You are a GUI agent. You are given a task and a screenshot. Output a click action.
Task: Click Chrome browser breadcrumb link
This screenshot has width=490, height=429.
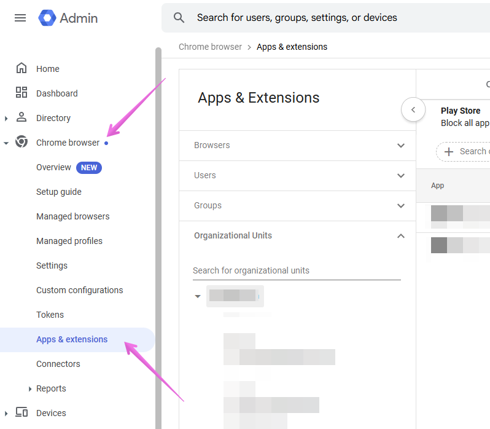210,47
